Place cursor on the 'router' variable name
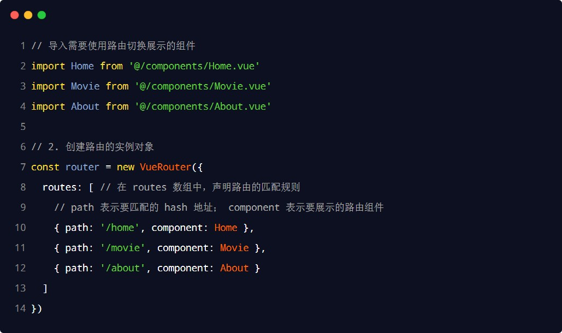The width and height of the screenshot is (562, 333). coord(82,167)
